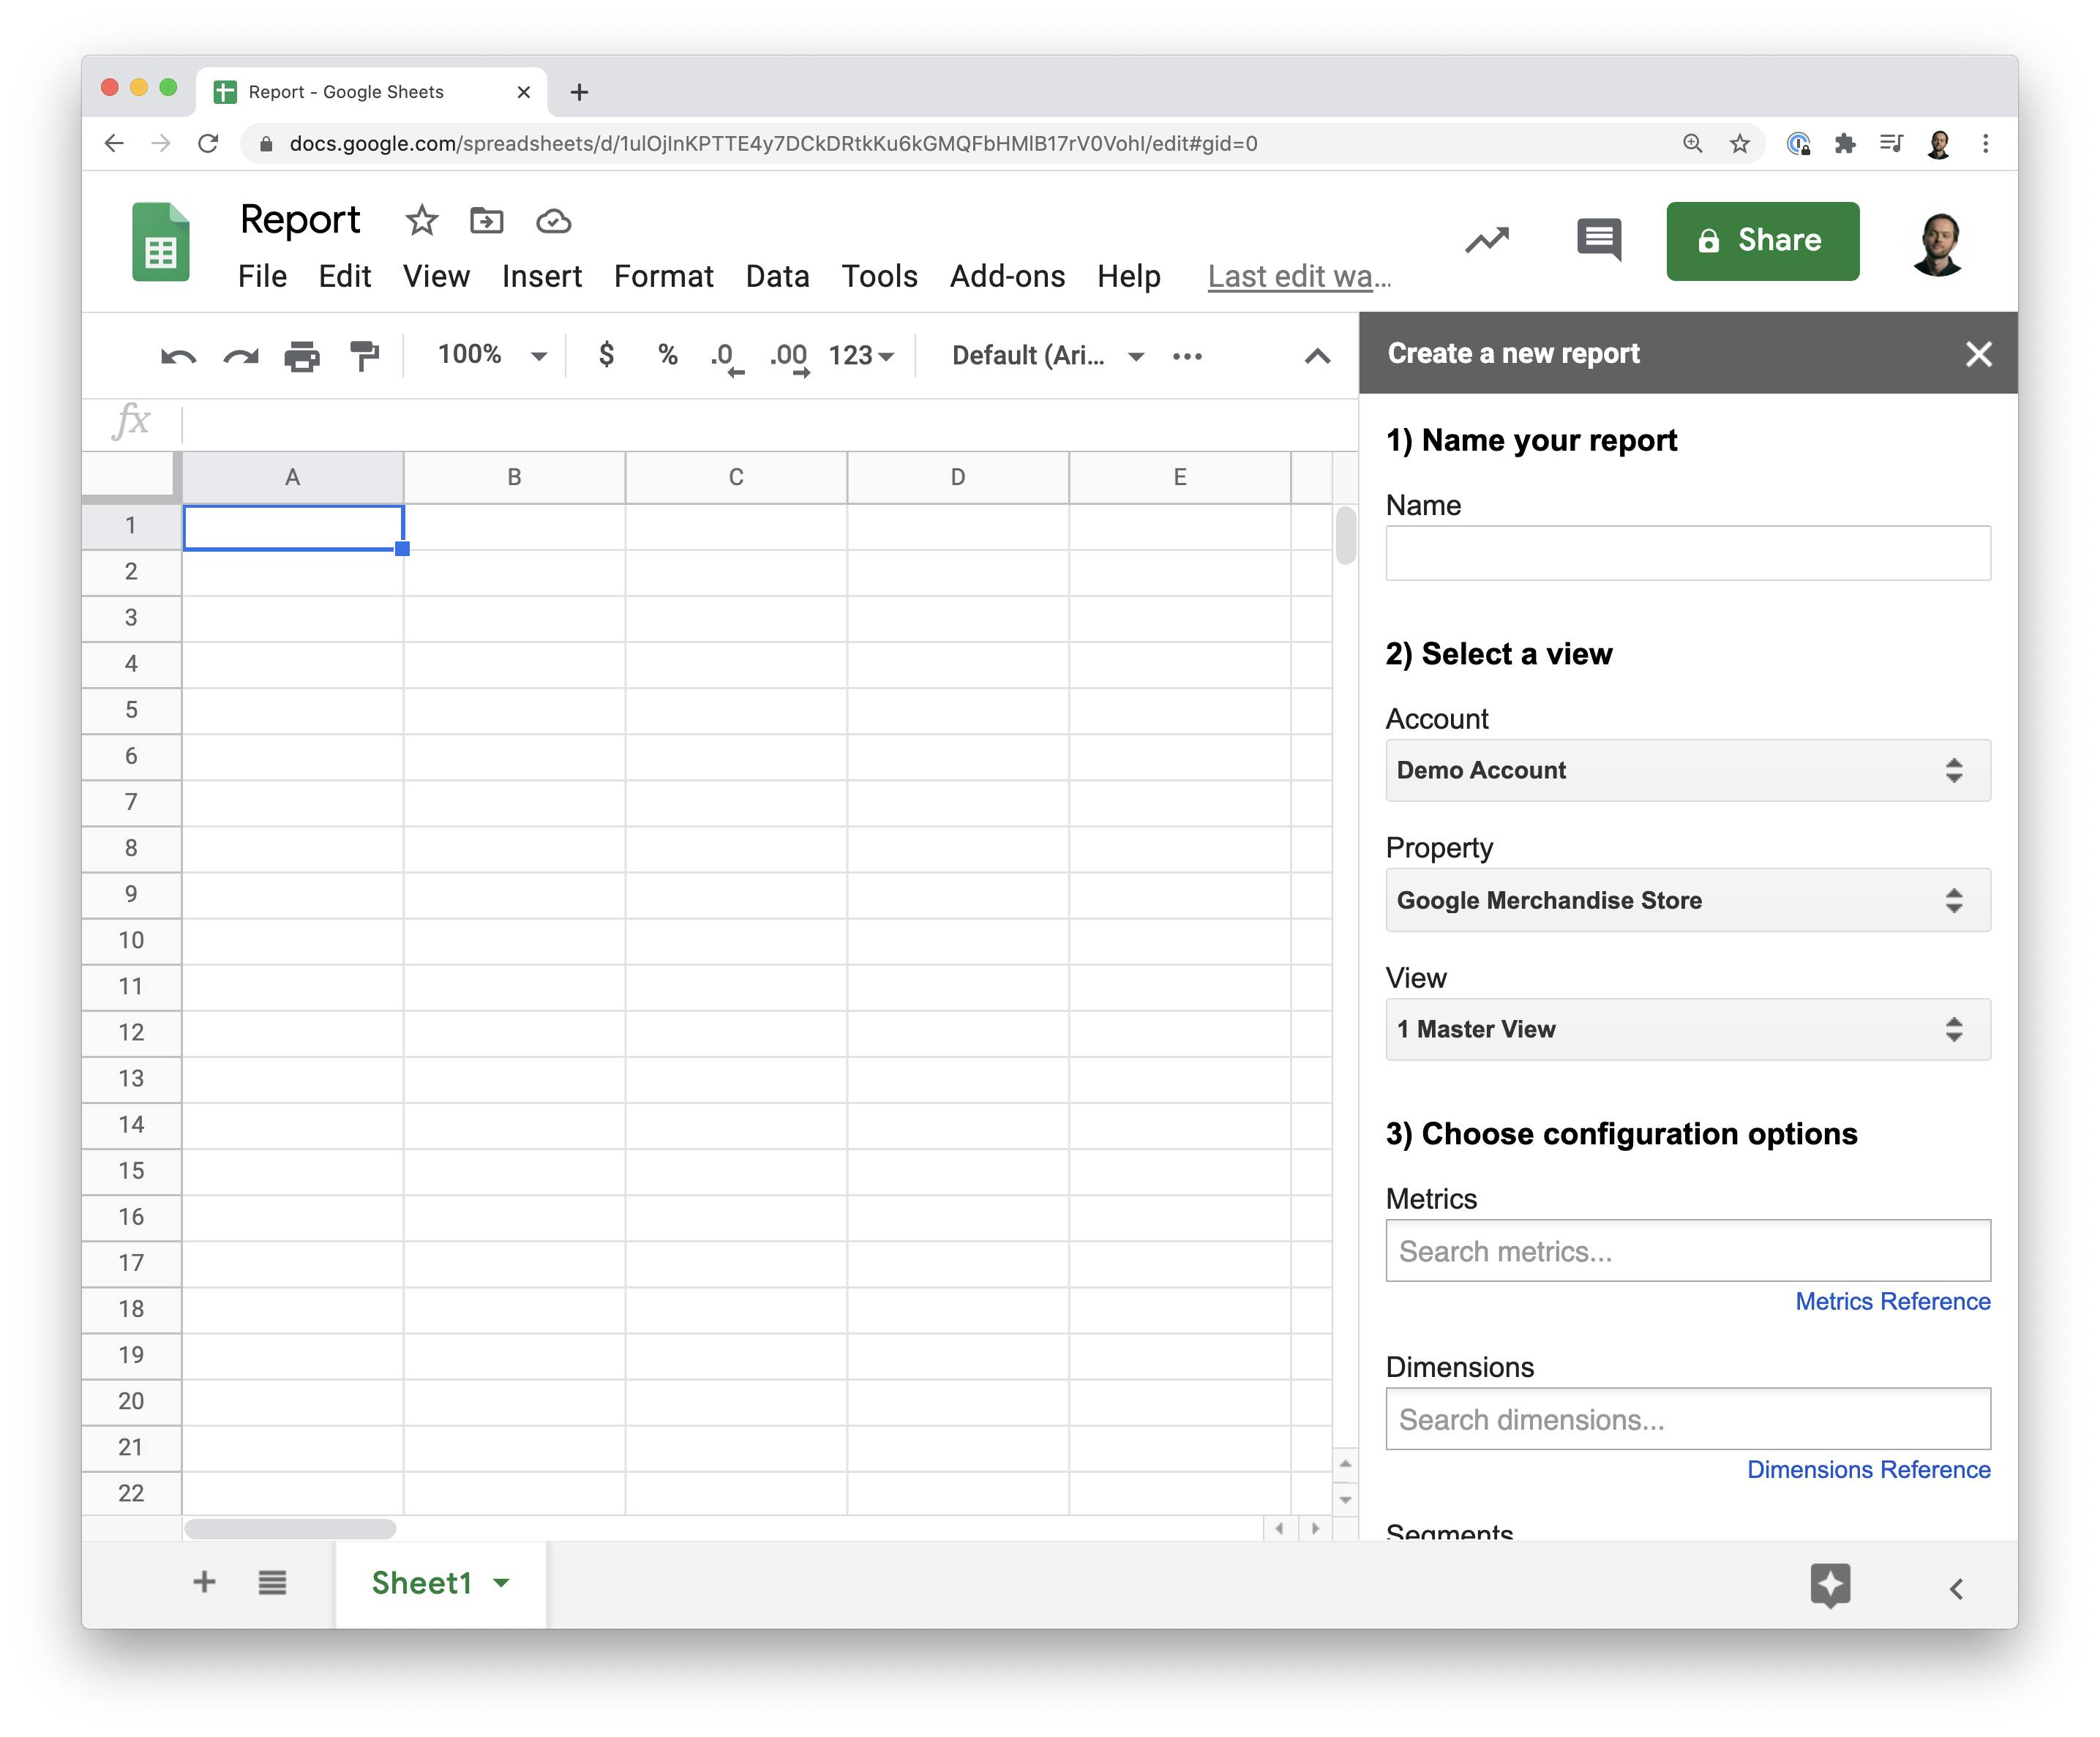
Task: Format as percent icon
Action: click(x=667, y=355)
